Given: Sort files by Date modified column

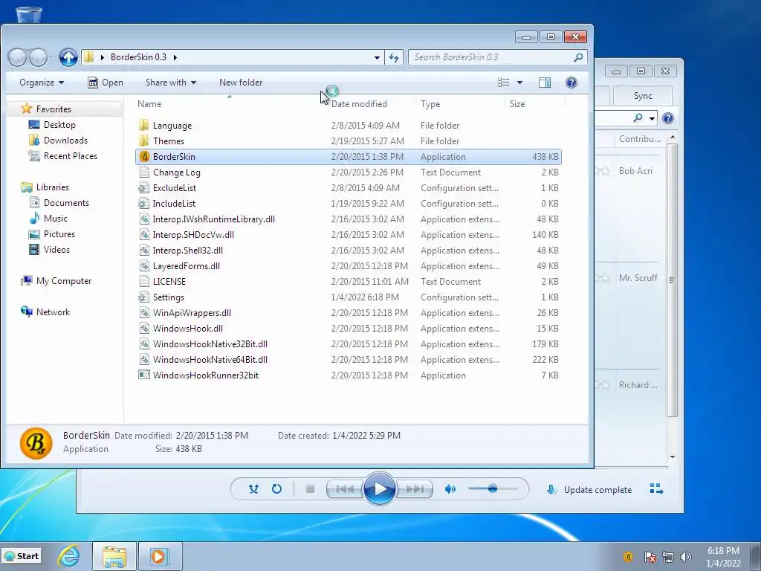Looking at the screenshot, I should 359,104.
